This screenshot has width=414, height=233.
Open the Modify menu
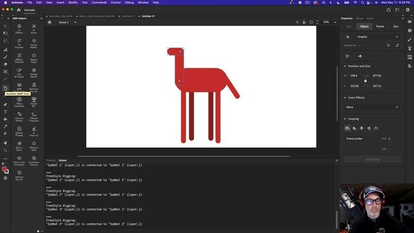(x=73, y=3)
